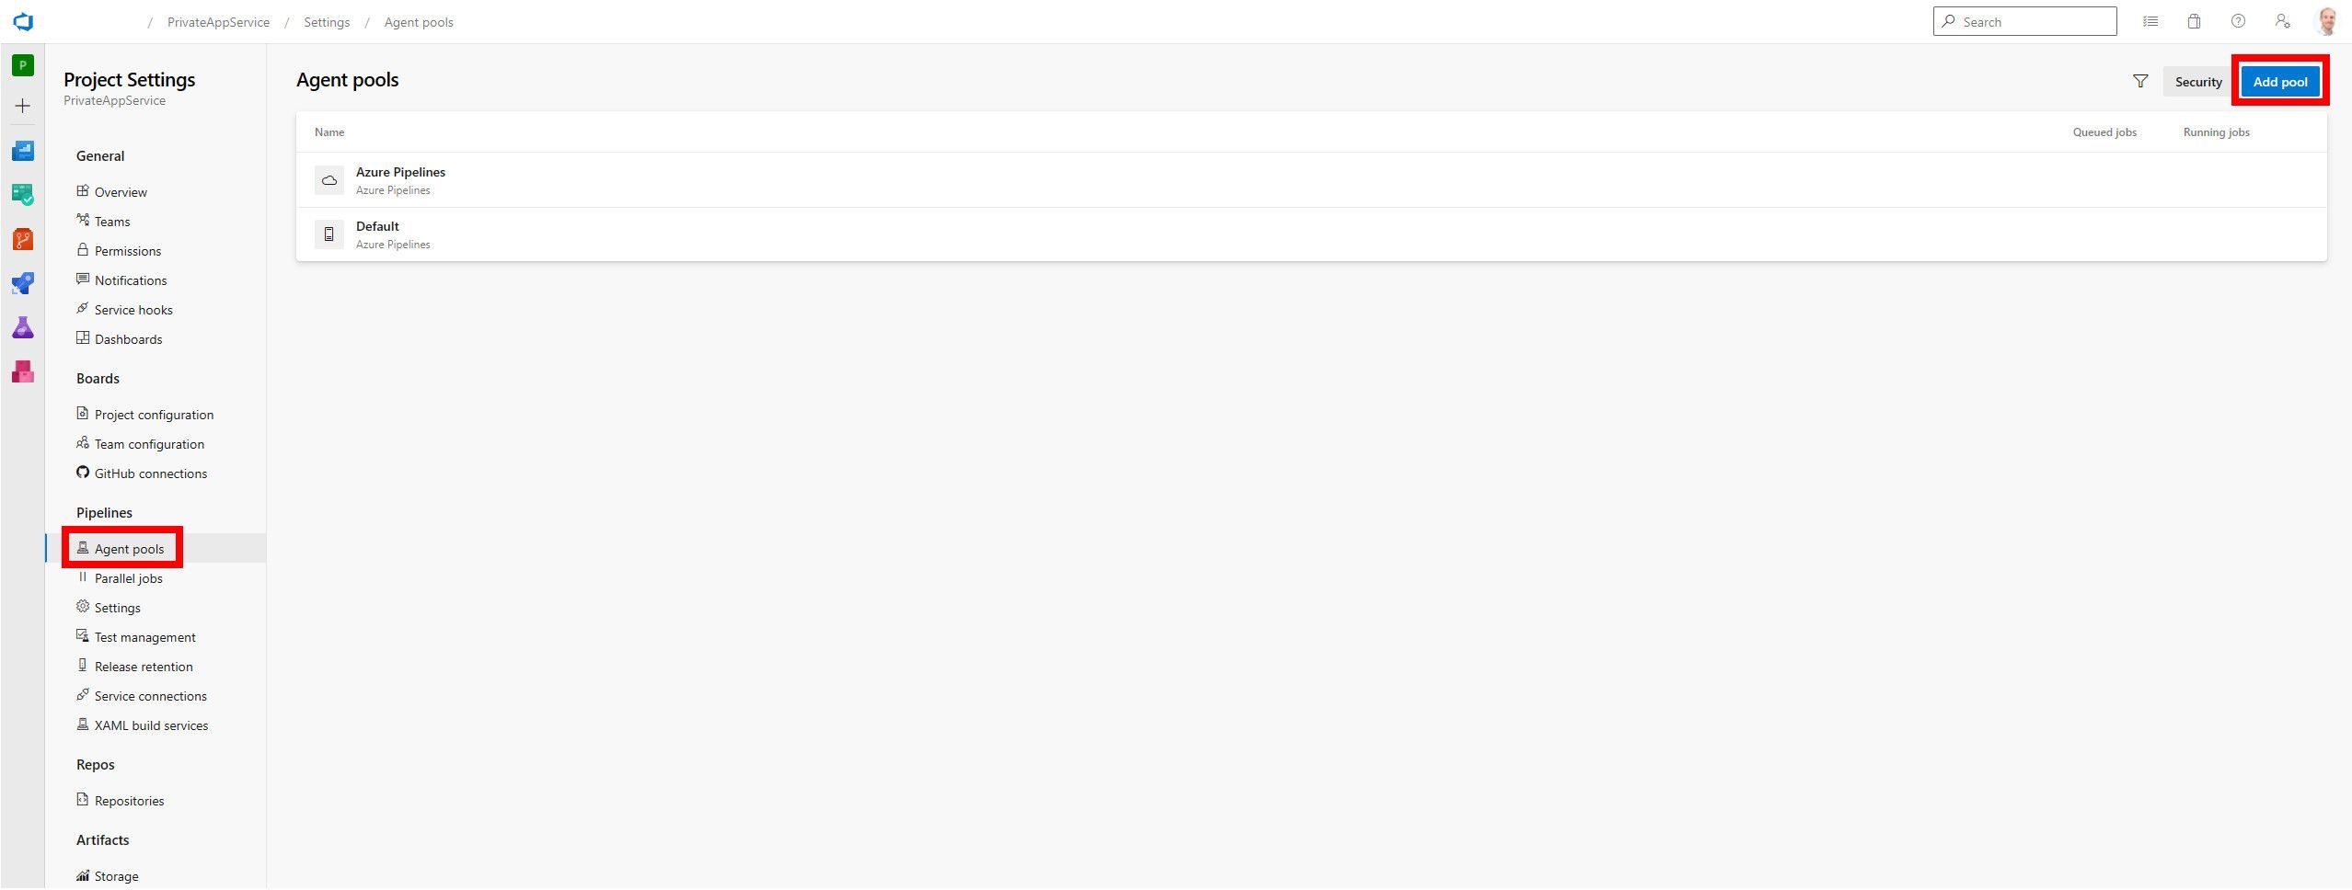Open Azure Test Plans flask icon
The width and height of the screenshot is (2352, 890).
22,327
